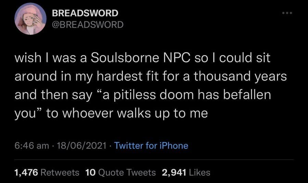The image size is (308, 183).
Task: Open the Likes label
Action: [200, 172]
